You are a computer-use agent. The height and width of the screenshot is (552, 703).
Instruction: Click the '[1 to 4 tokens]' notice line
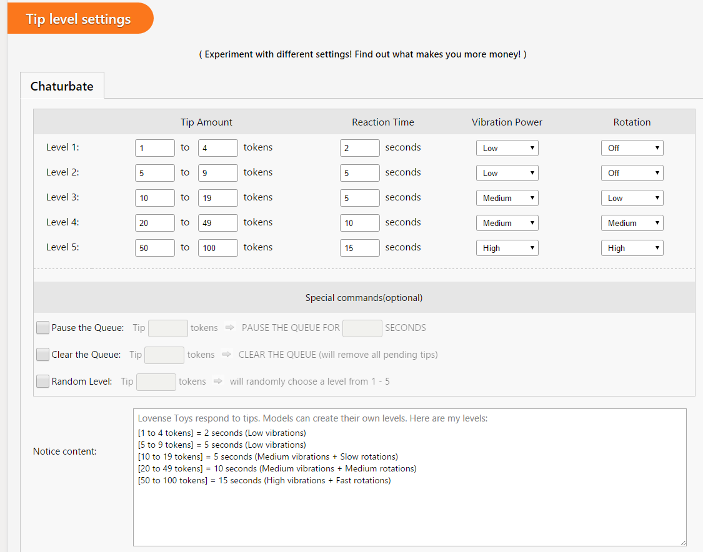[222, 433]
